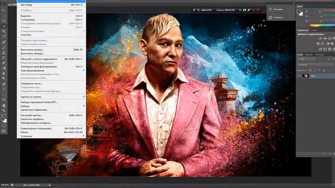Expand the Удалить из памяти submenu

point(51,97)
